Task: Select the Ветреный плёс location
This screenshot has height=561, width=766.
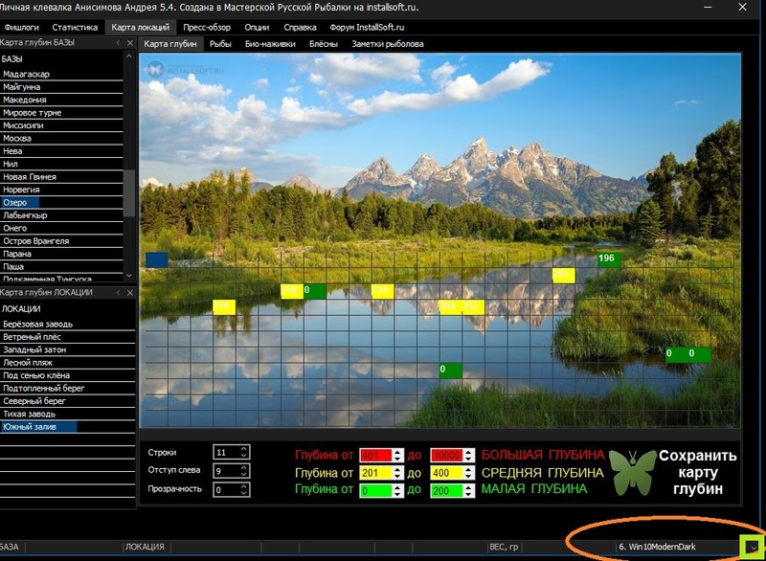Action: (67, 337)
